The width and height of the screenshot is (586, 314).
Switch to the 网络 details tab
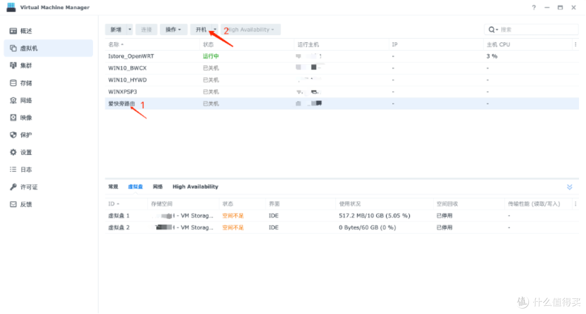(158, 187)
